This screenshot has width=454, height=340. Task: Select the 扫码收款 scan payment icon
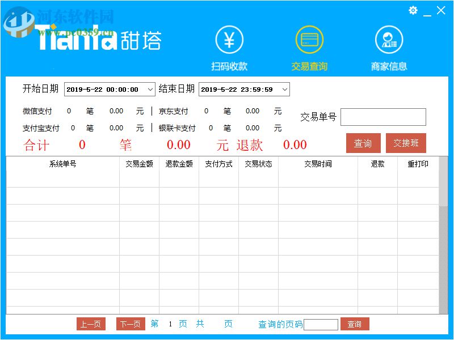228,40
